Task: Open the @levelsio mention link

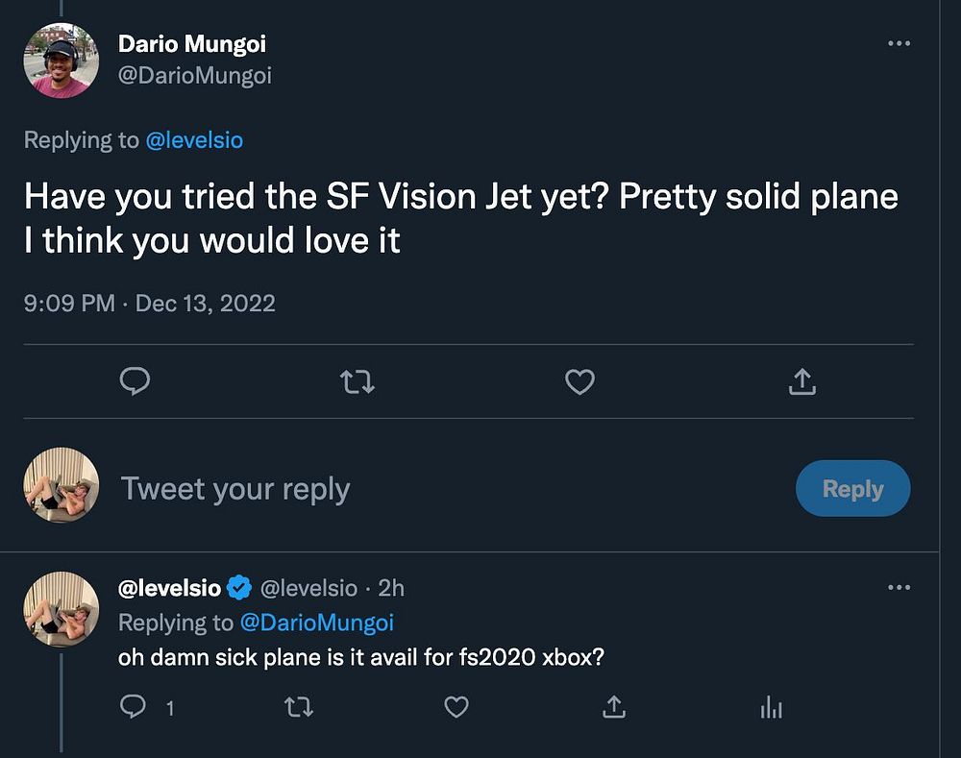Action: (x=194, y=140)
